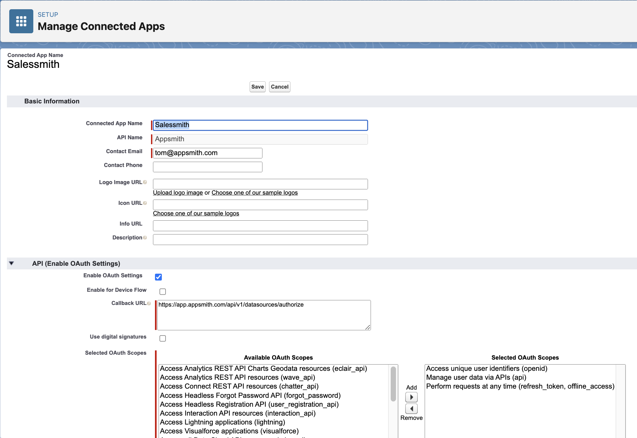This screenshot has height=438, width=637.
Task: Open the Upload logo image link
Action: pos(178,193)
